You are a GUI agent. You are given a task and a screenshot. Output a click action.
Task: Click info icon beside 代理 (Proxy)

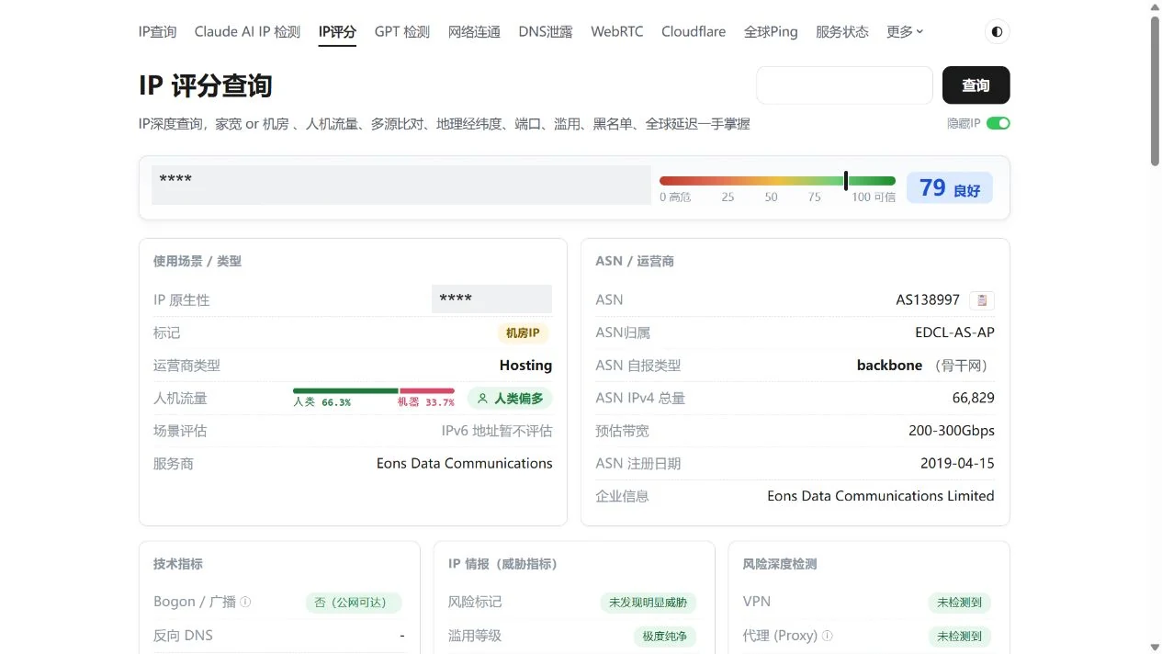[x=828, y=636]
